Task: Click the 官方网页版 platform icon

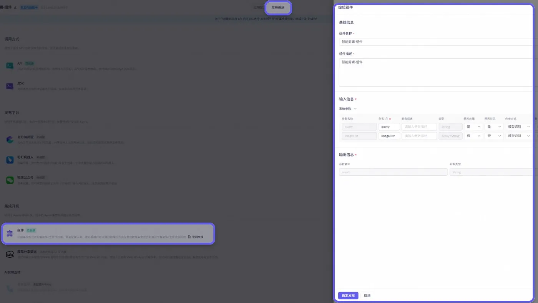Action: click(10, 140)
